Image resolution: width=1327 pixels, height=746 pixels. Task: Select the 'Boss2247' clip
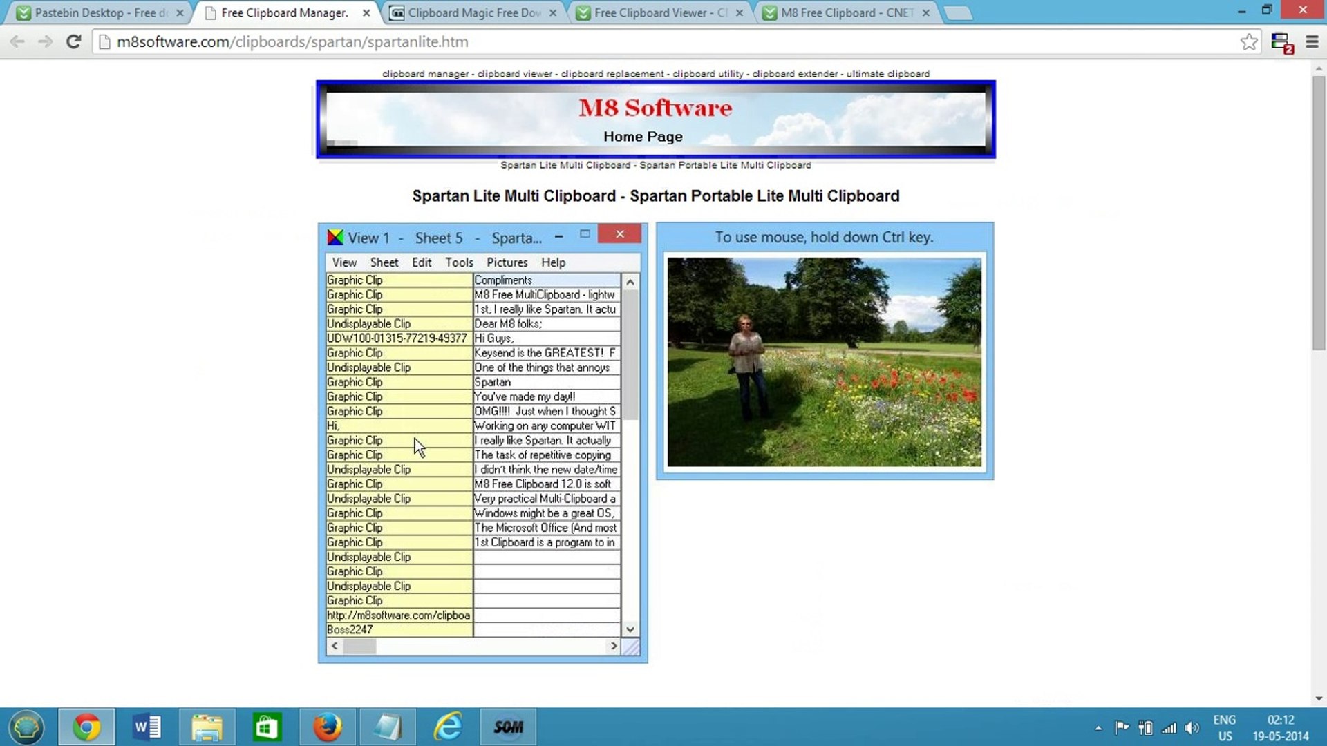399,630
